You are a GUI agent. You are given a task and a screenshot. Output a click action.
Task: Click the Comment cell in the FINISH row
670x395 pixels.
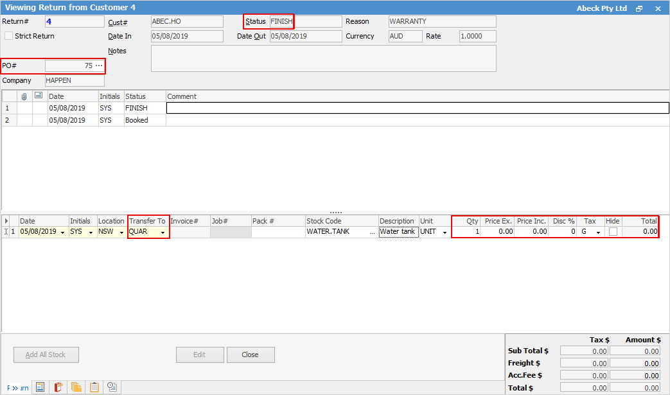(418, 108)
